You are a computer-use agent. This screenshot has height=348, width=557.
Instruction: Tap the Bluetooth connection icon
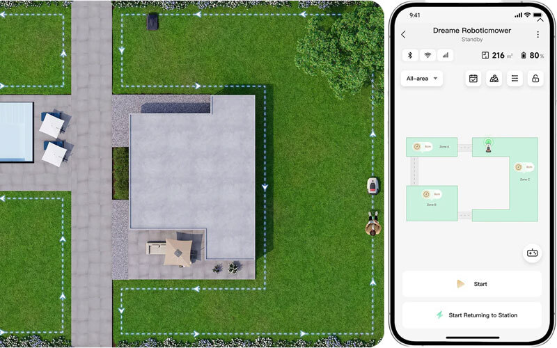tap(410, 55)
